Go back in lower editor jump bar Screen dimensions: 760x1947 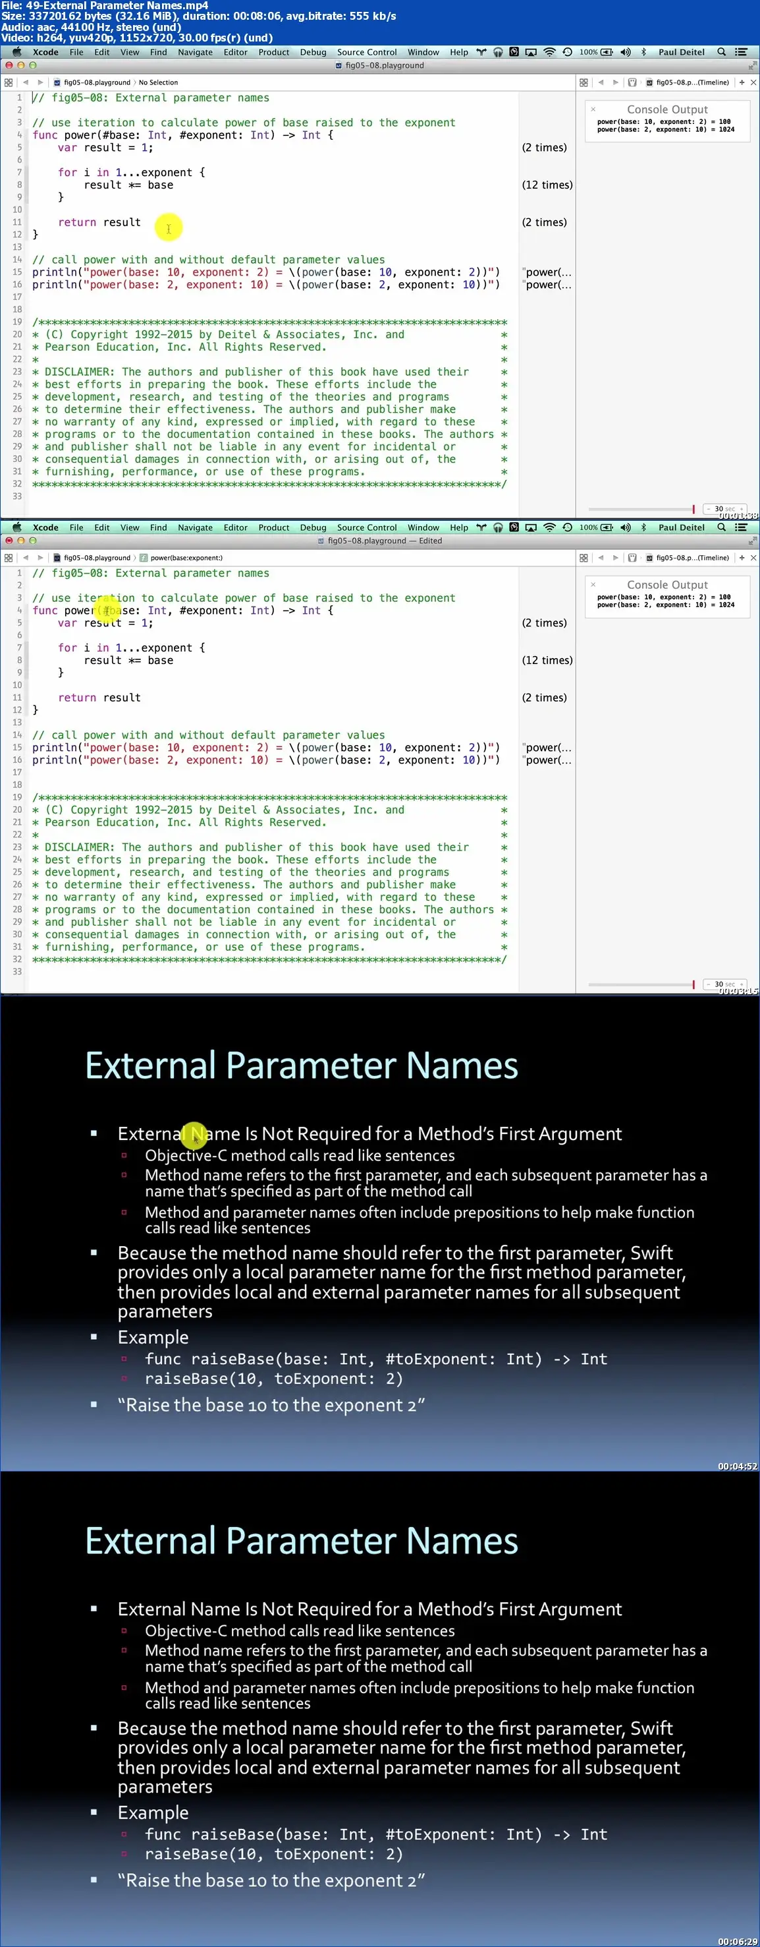26,558
